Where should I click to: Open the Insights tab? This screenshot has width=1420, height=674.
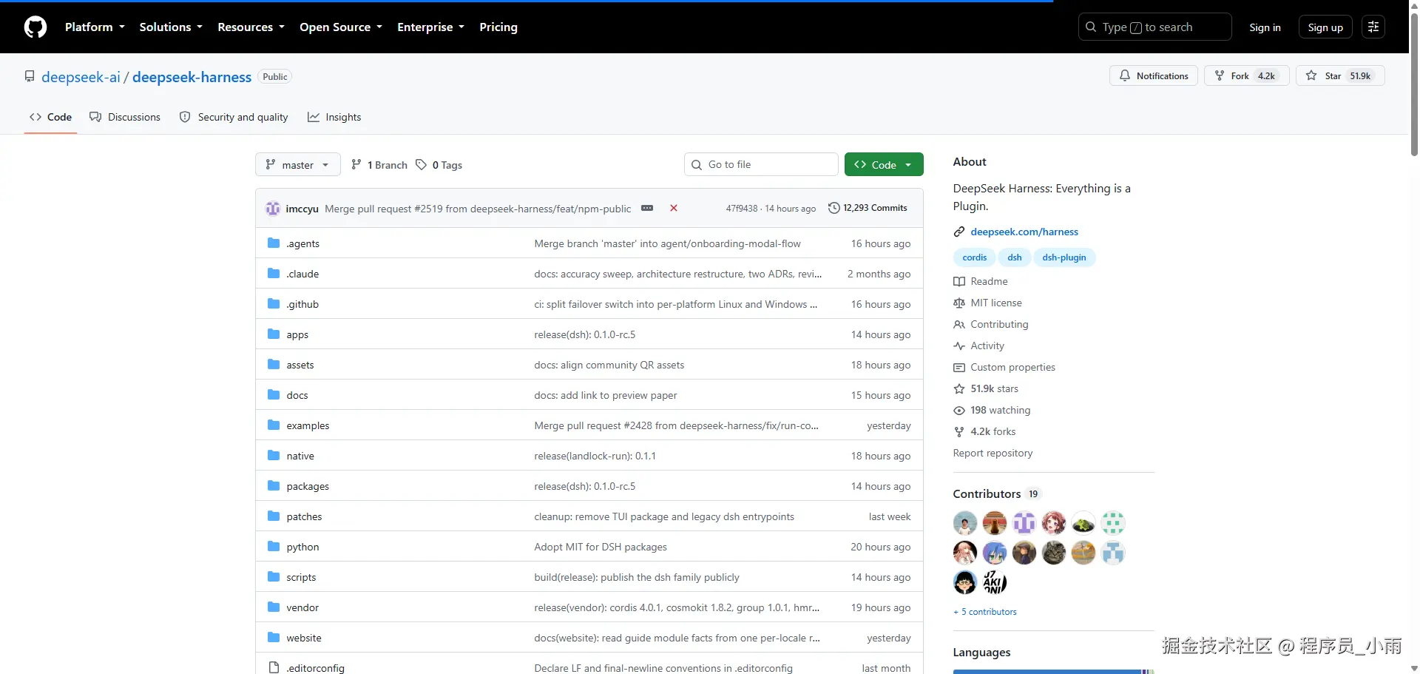pyautogui.click(x=335, y=117)
